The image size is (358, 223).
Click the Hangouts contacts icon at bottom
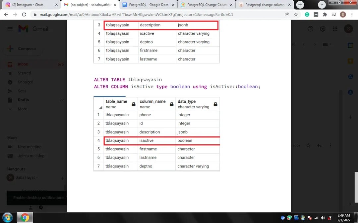(x=30, y=207)
